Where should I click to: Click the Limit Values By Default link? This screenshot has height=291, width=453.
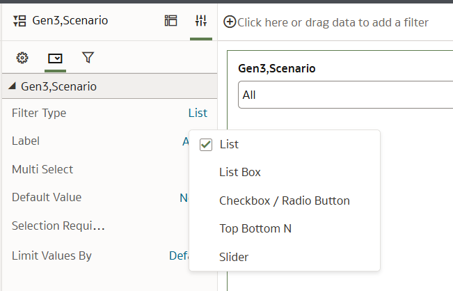click(179, 255)
